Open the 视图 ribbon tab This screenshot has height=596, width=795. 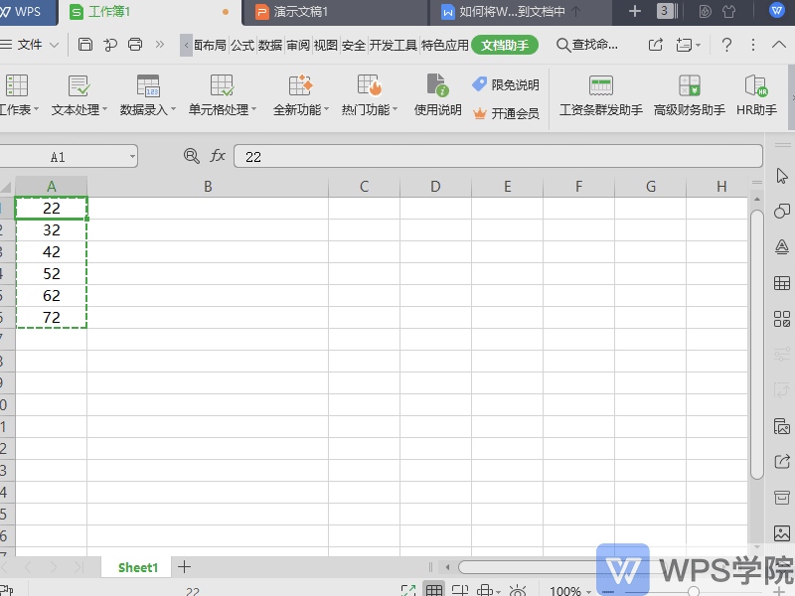coord(328,45)
